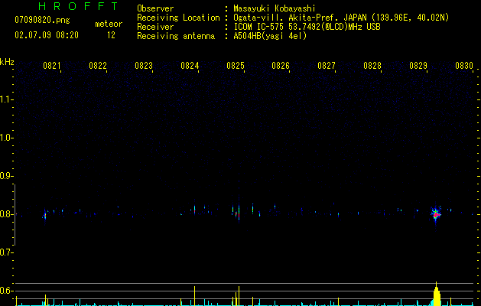Click observer name Masayuki Kobayashi

[275, 8]
